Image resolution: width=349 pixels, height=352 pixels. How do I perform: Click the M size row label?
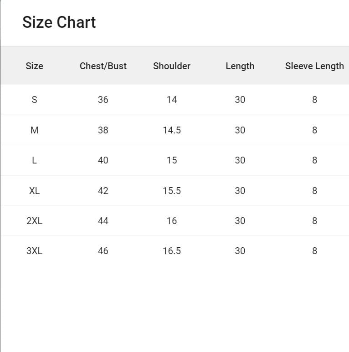[34, 130]
